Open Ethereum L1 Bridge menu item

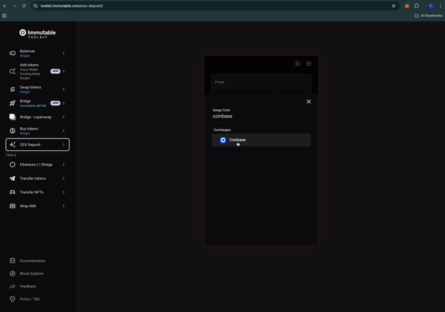point(38,164)
